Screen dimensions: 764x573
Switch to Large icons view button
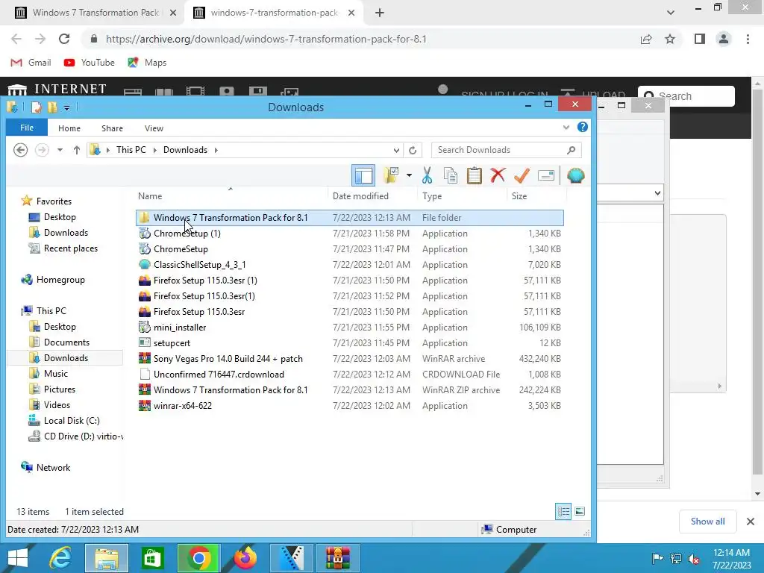tap(579, 511)
